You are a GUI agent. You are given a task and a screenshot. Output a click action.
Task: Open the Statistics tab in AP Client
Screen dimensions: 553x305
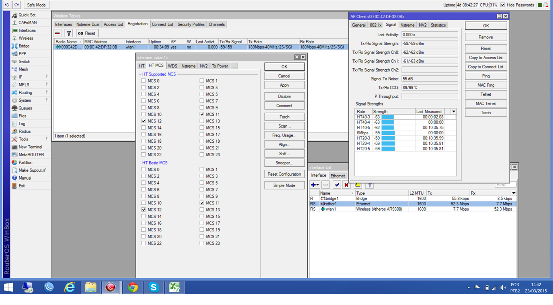438,25
